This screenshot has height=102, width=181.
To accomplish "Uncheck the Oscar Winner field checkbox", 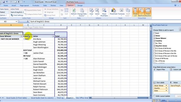I will 154,38.
